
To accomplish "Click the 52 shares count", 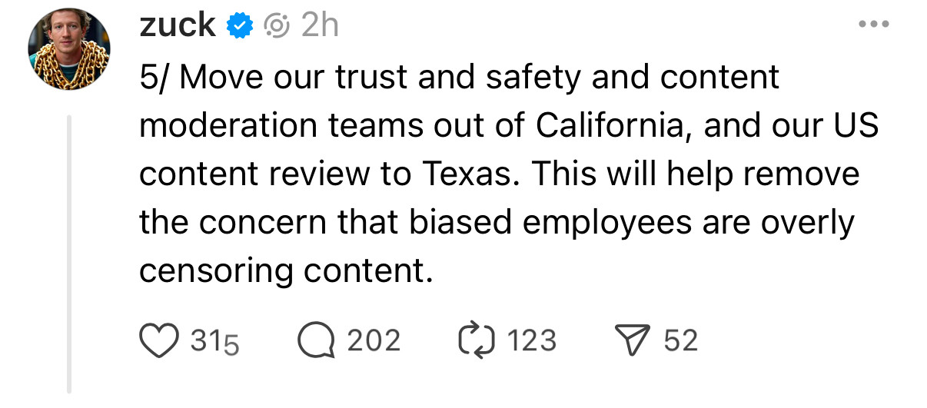I will point(681,340).
